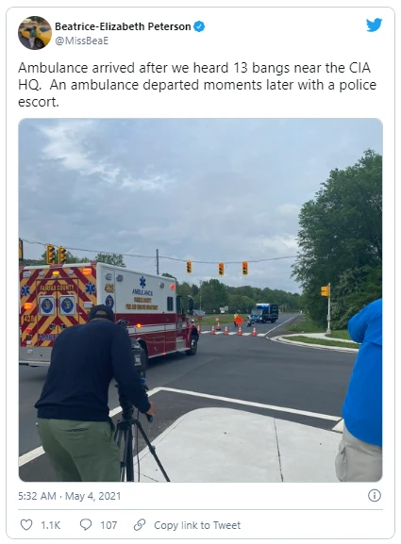The width and height of the screenshot is (401, 544).
Task: Click the 5:32 AM · May 4, 2021 timestamp
Action: pos(70,496)
